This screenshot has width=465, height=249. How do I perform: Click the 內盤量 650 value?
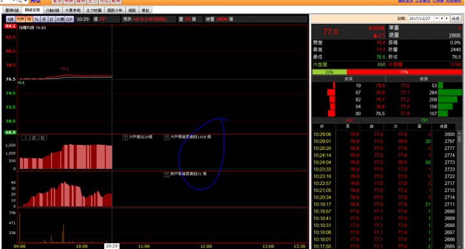pos(381,65)
